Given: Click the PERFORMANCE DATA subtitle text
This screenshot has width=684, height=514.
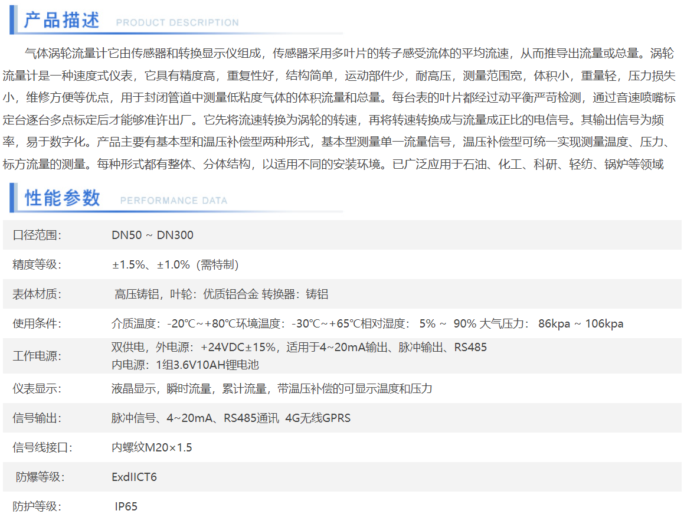Looking at the screenshot, I should pyautogui.click(x=174, y=201).
